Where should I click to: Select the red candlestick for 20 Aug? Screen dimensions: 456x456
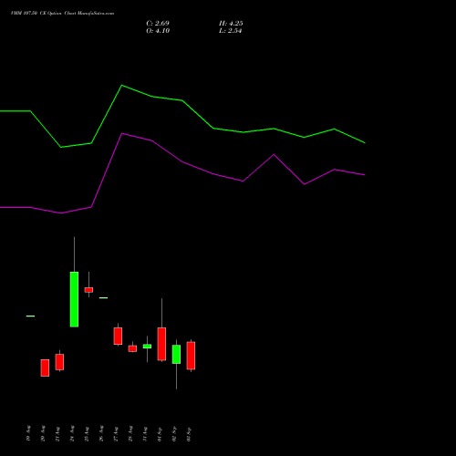(45, 368)
